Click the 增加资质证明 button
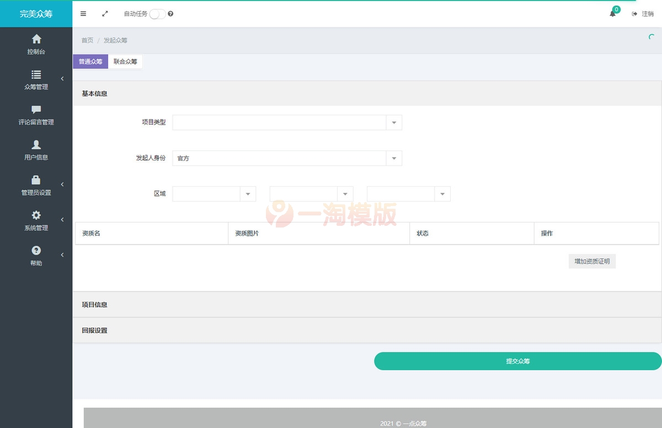This screenshot has height=428, width=662. tap(592, 261)
